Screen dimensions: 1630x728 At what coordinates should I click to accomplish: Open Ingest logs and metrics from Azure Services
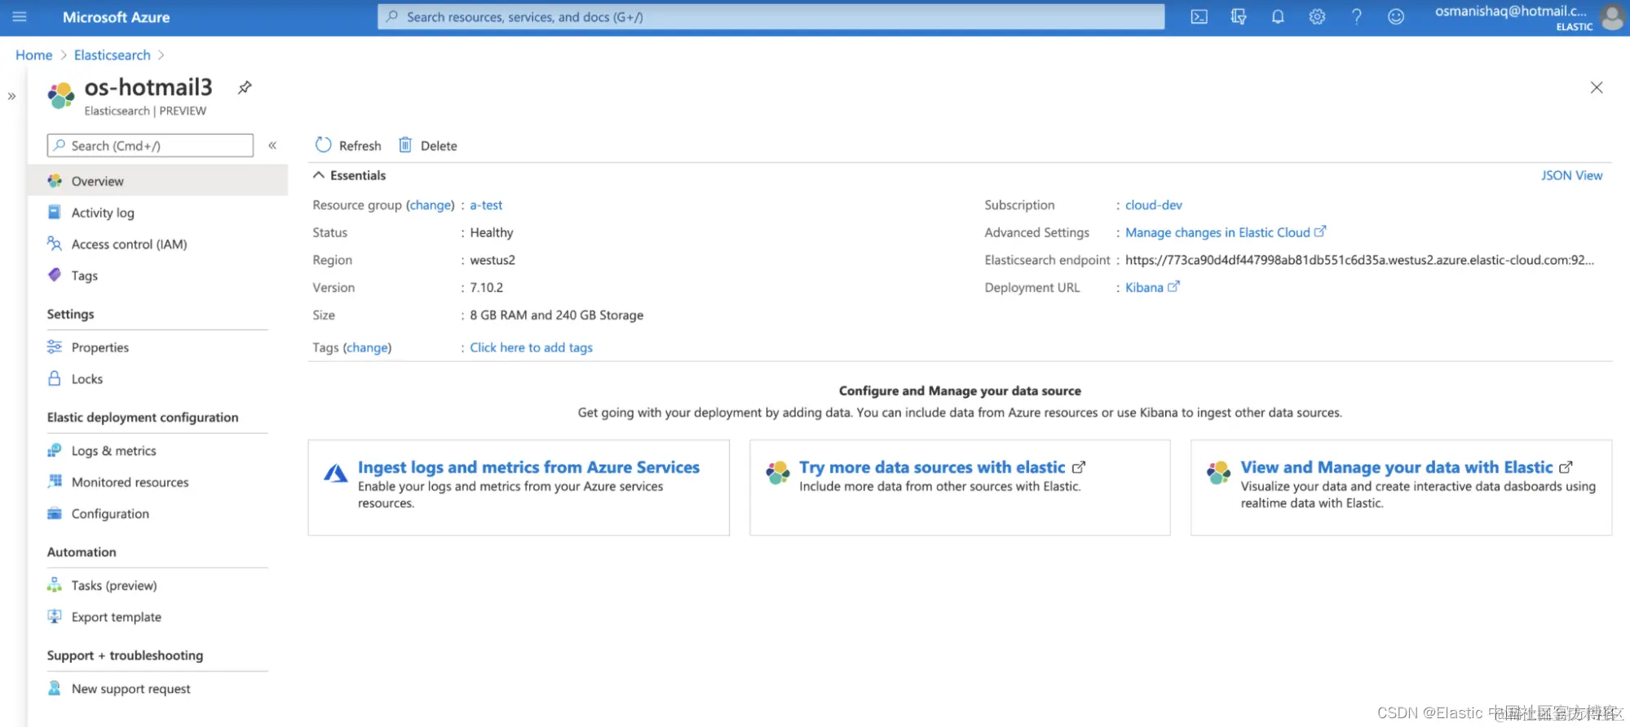[x=528, y=467]
